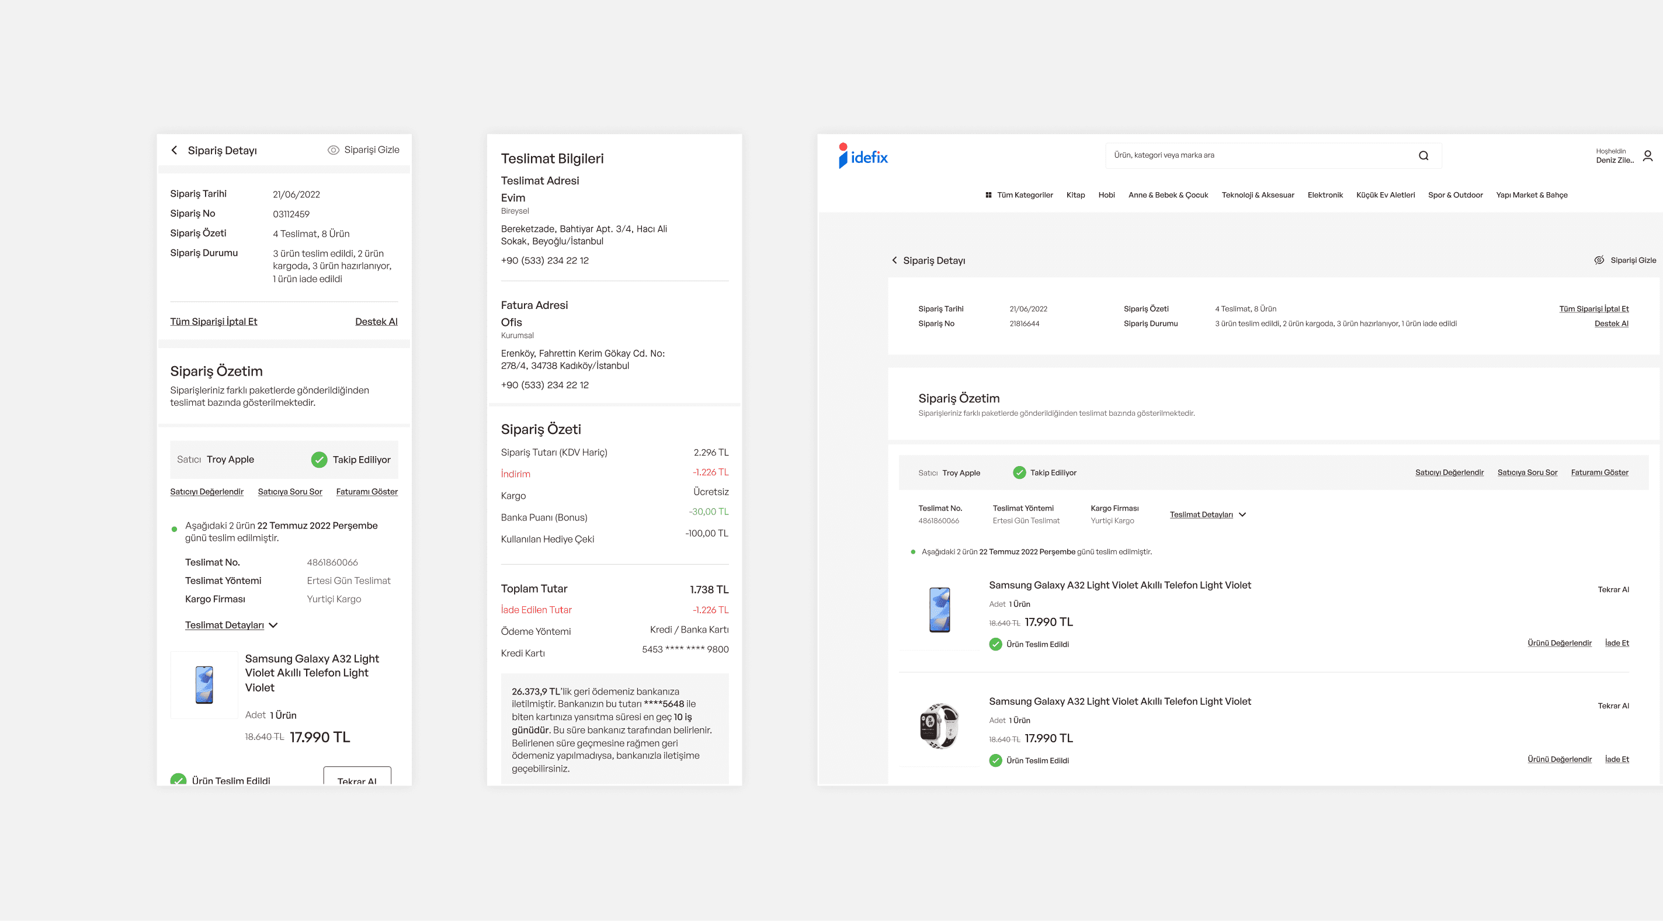
Task: Go back using mobile Sipariş Detayı arrow
Action: pyautogui.click(x=174, y=150)
